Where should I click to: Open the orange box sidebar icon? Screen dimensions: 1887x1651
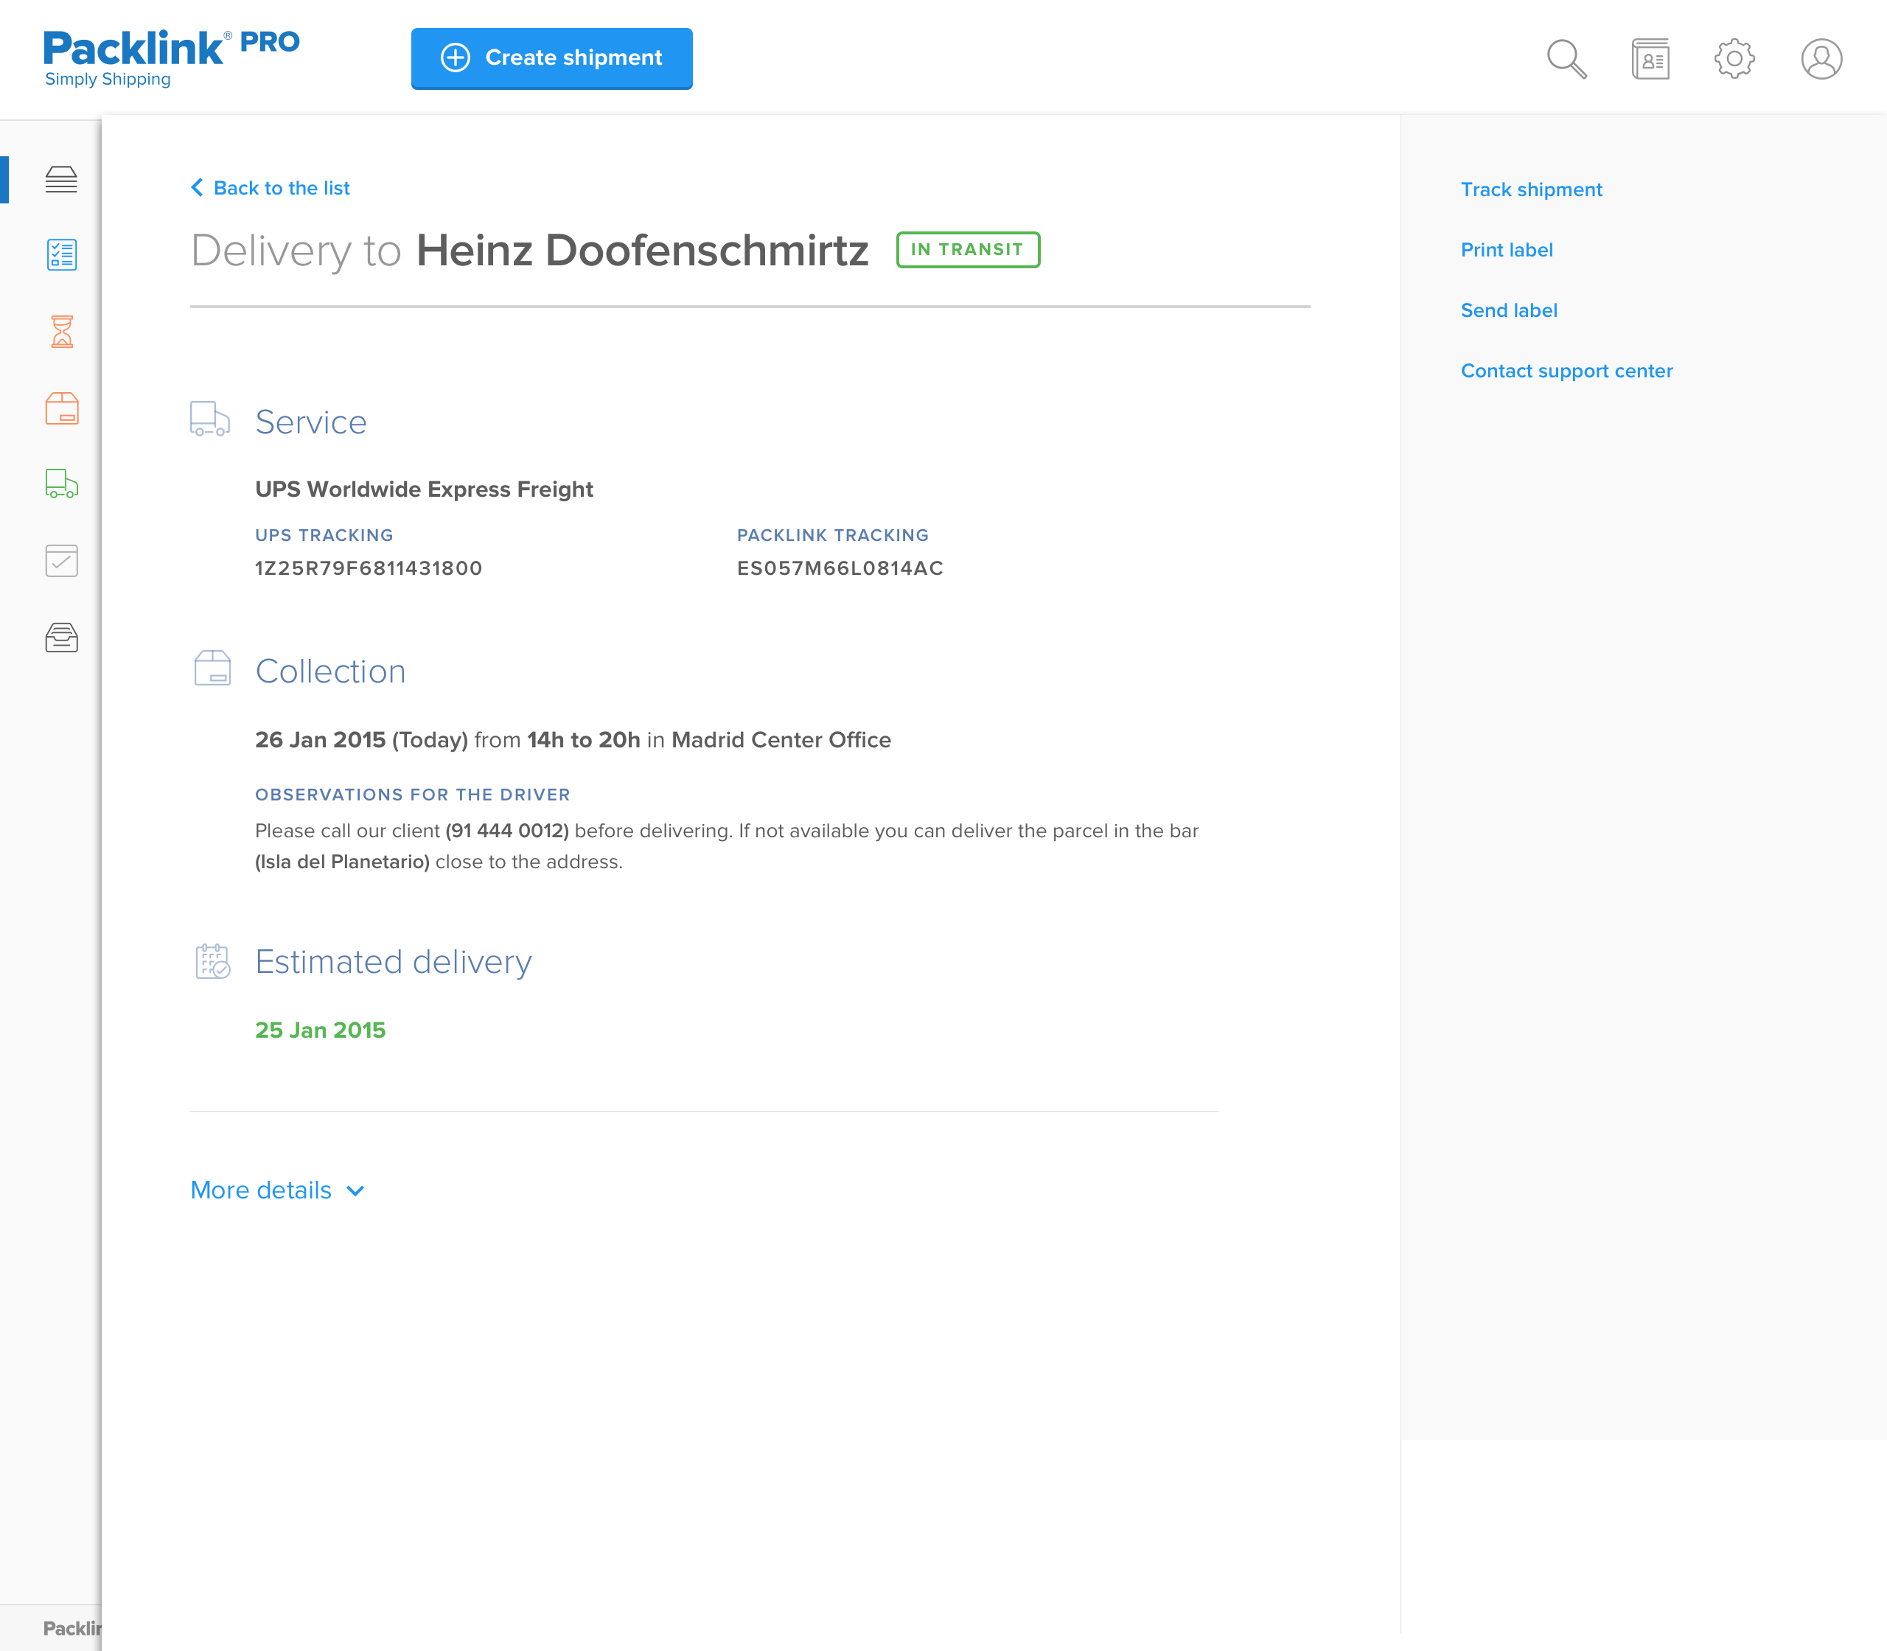(x=62, y=408)
